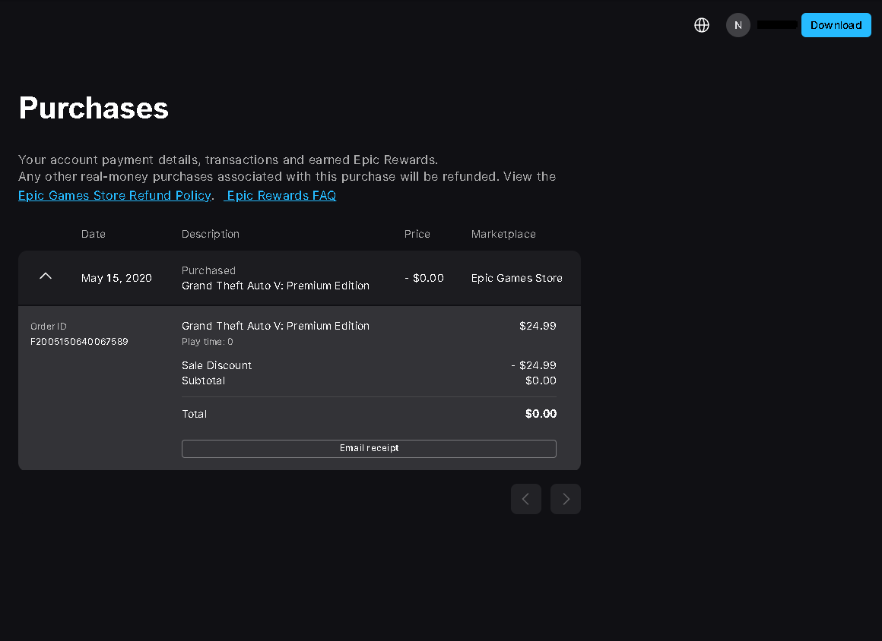This screenshot has height=641, width=882.
Task: Collapse the May 15, 2020 purchase row
Action: click(x=46, y=276)
